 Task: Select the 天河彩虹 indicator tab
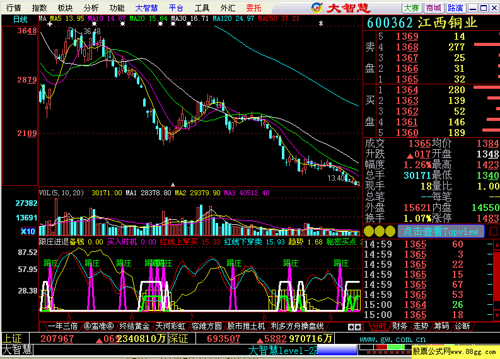170,326
